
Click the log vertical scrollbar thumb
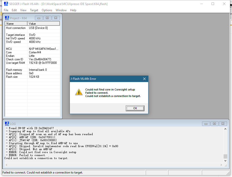click(x=225, y=156)
